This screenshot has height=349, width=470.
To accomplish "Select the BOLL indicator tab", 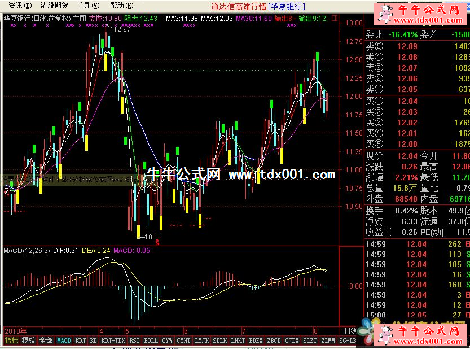I will coord(151,341).
